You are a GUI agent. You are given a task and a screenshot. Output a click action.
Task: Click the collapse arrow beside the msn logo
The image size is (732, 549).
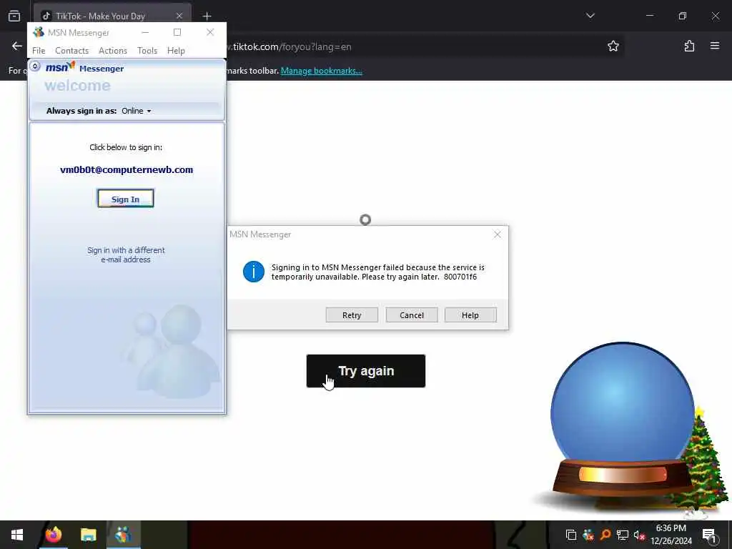coord(35,66)
